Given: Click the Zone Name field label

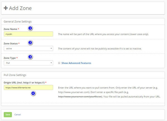Looking at the screenshot, I should point(11,29).
